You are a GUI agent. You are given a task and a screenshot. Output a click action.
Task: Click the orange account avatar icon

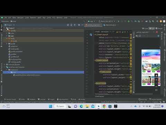coord(161,21)
